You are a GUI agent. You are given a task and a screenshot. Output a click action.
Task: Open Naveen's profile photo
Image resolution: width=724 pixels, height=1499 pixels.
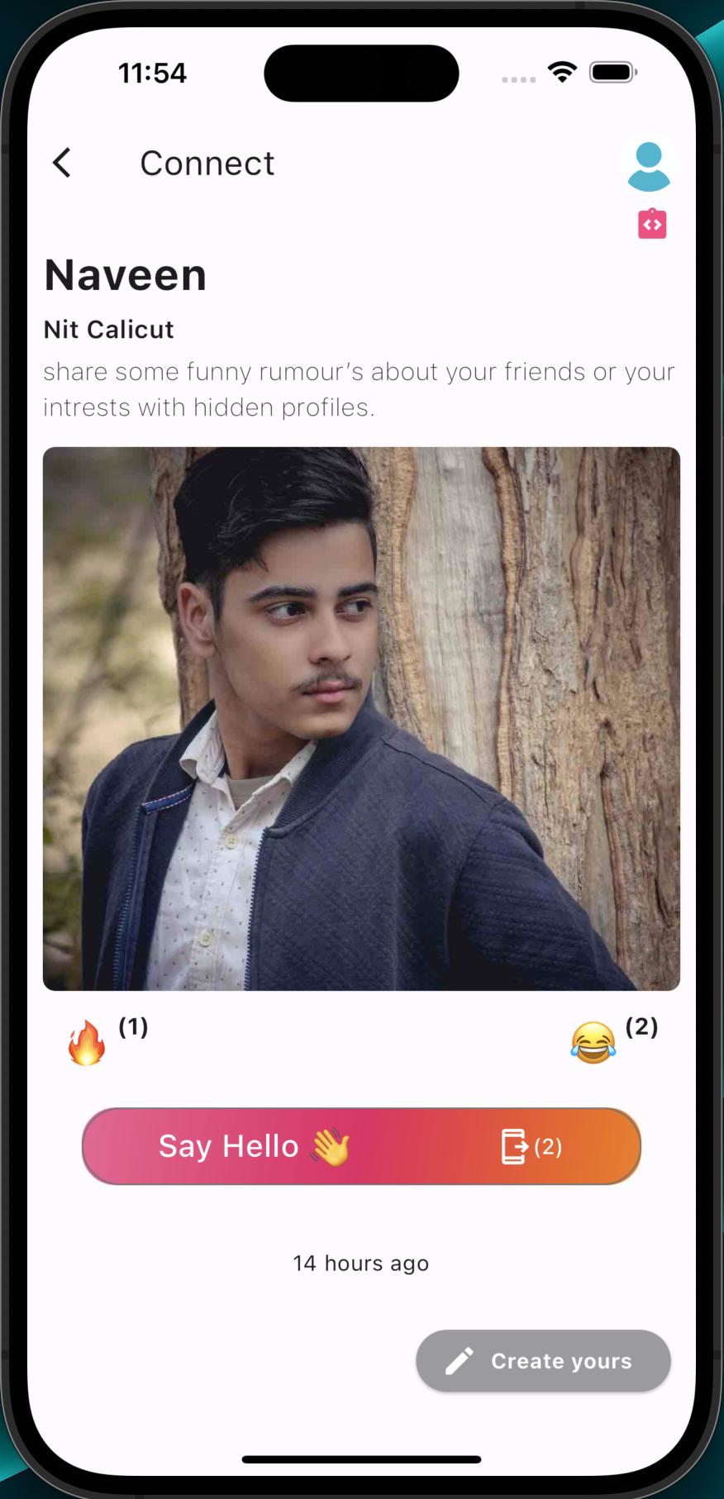361,718
